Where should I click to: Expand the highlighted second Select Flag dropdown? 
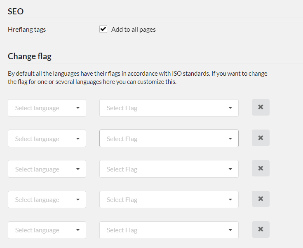[x=169, y=139]
